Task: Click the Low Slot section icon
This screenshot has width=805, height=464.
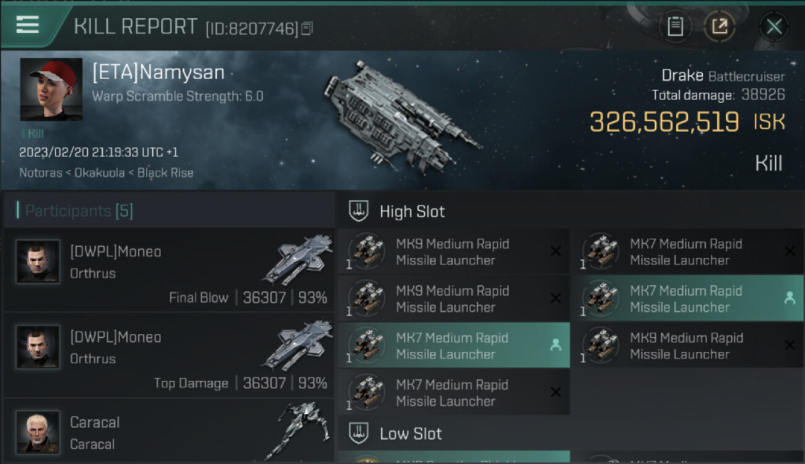Action: coord(359,433)
